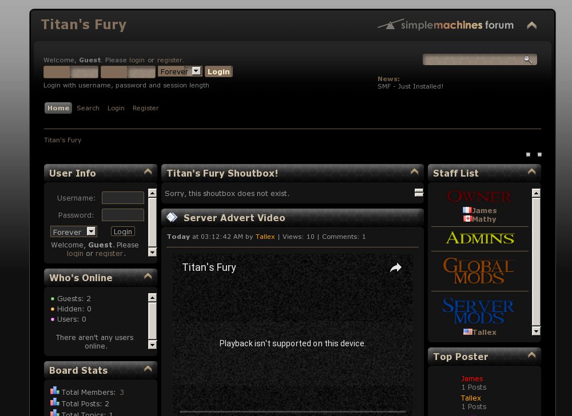Go to the Register menu item

coord(145,108)
